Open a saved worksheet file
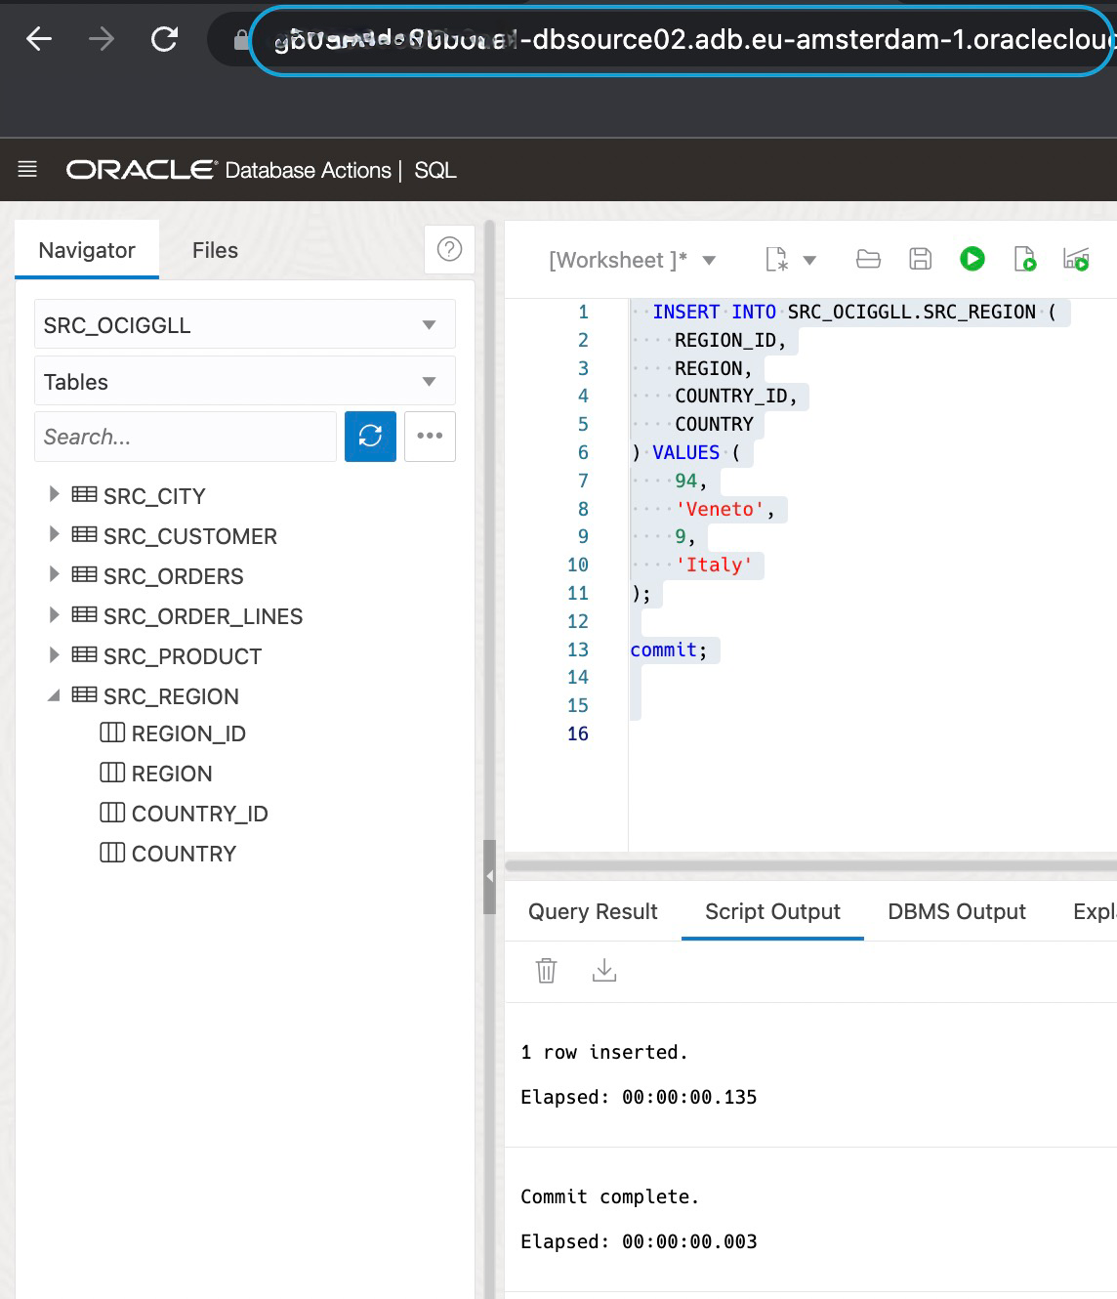This screenshot has width=1117, height=1299. pos(868,259)
